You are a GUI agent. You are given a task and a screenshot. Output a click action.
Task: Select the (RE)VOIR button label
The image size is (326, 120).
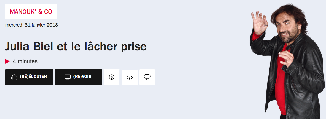pyautogui.click(x=82, y=77)
